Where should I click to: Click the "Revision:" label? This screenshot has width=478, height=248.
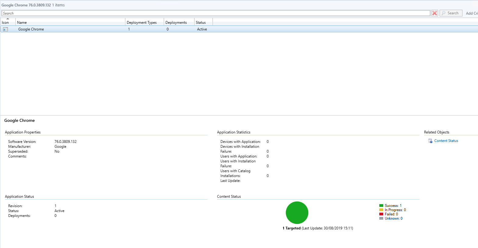(15, 206)
